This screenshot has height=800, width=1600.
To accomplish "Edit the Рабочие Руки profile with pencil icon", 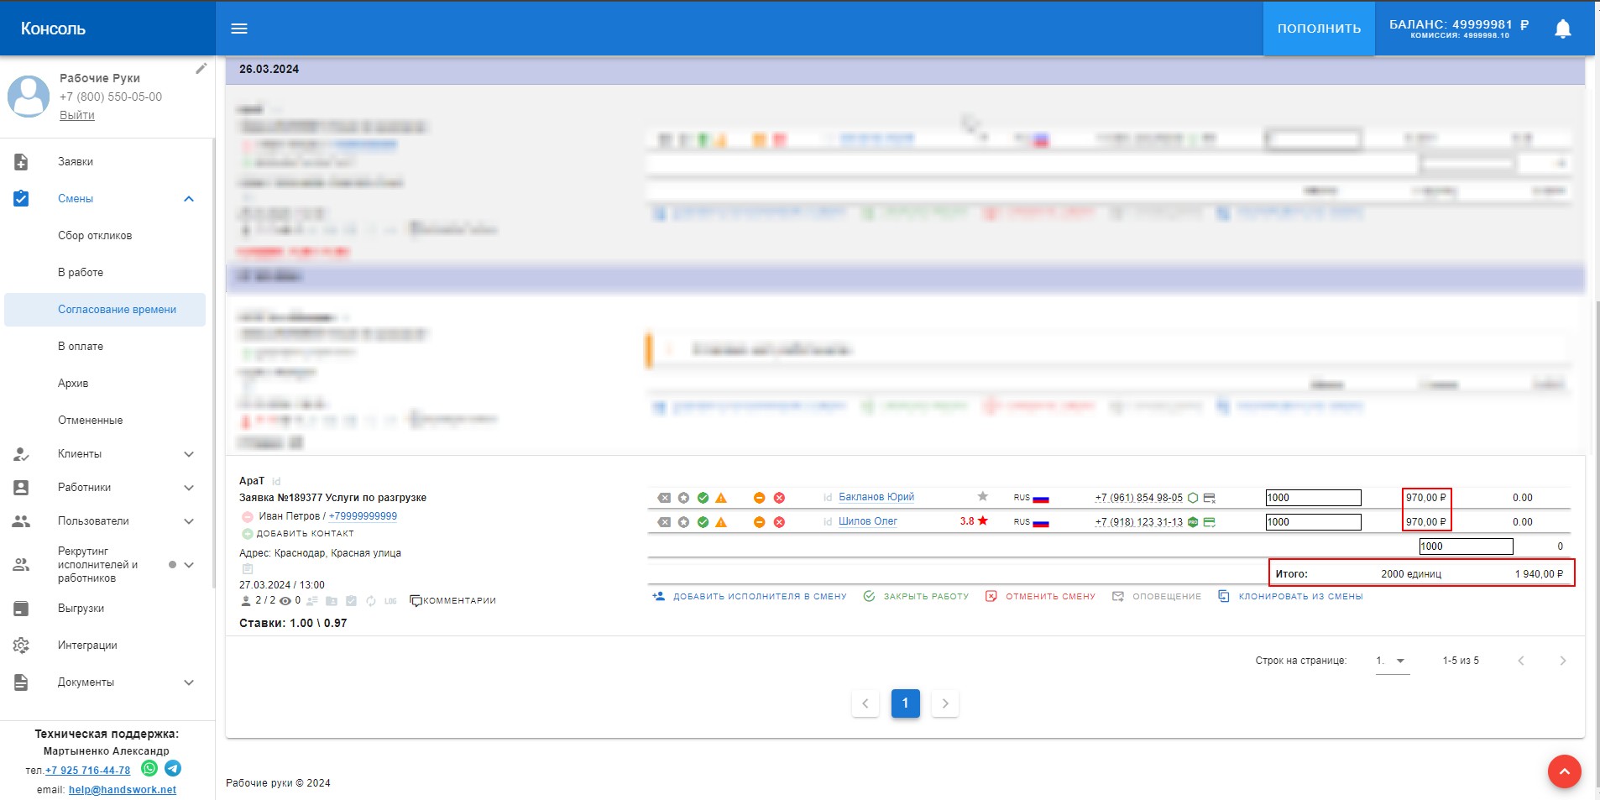I will (201, 69).
